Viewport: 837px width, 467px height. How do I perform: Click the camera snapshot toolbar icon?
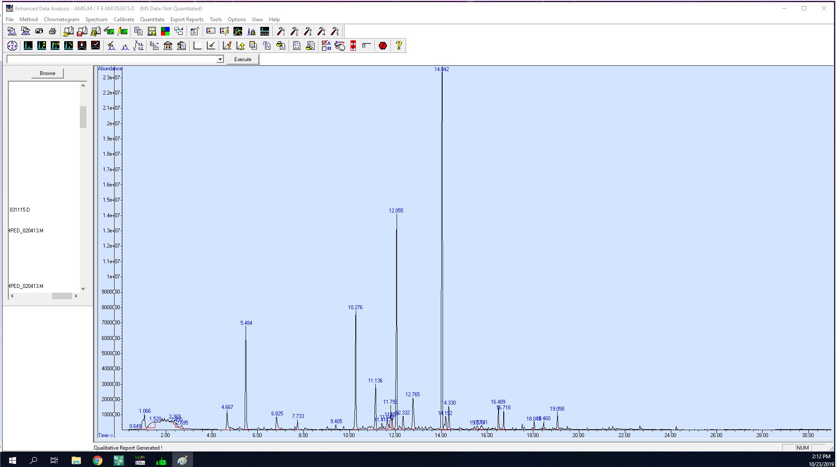tap(39, 31)
